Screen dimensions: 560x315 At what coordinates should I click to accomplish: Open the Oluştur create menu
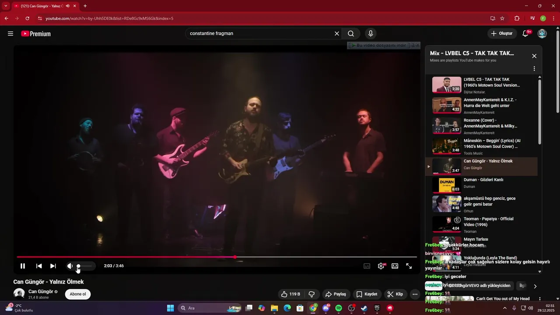pos(502,34)
